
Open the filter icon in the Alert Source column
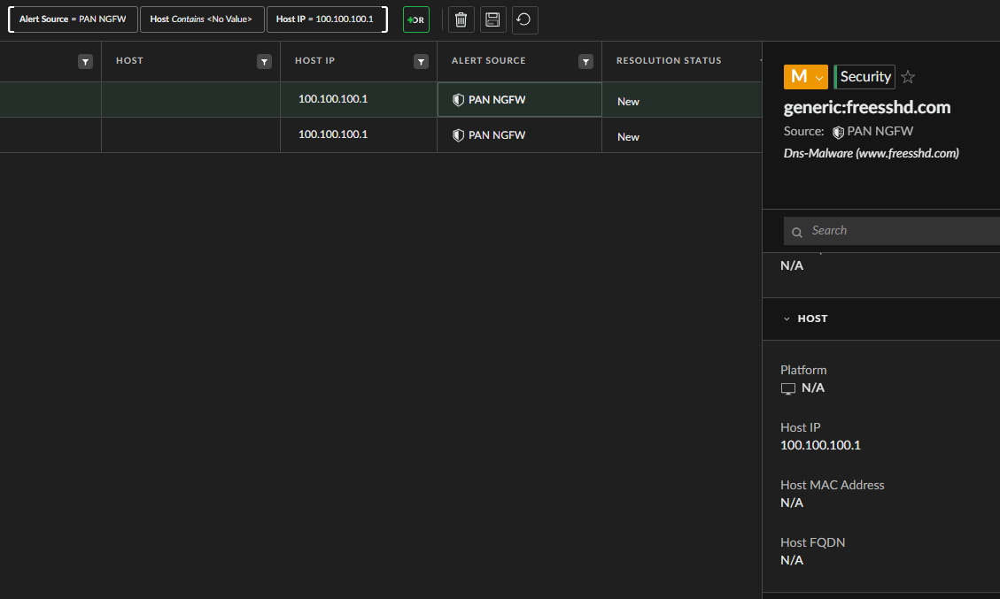[585, 61]
